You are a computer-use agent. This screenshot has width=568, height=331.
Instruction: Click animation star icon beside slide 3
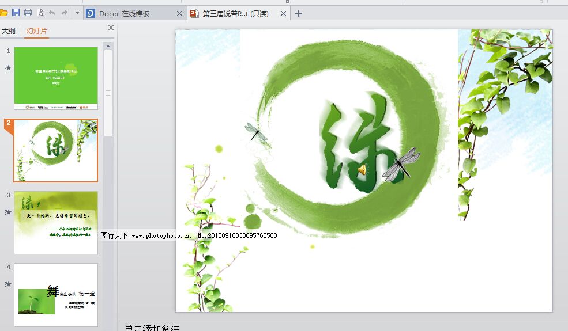click(x=8, y=212)
